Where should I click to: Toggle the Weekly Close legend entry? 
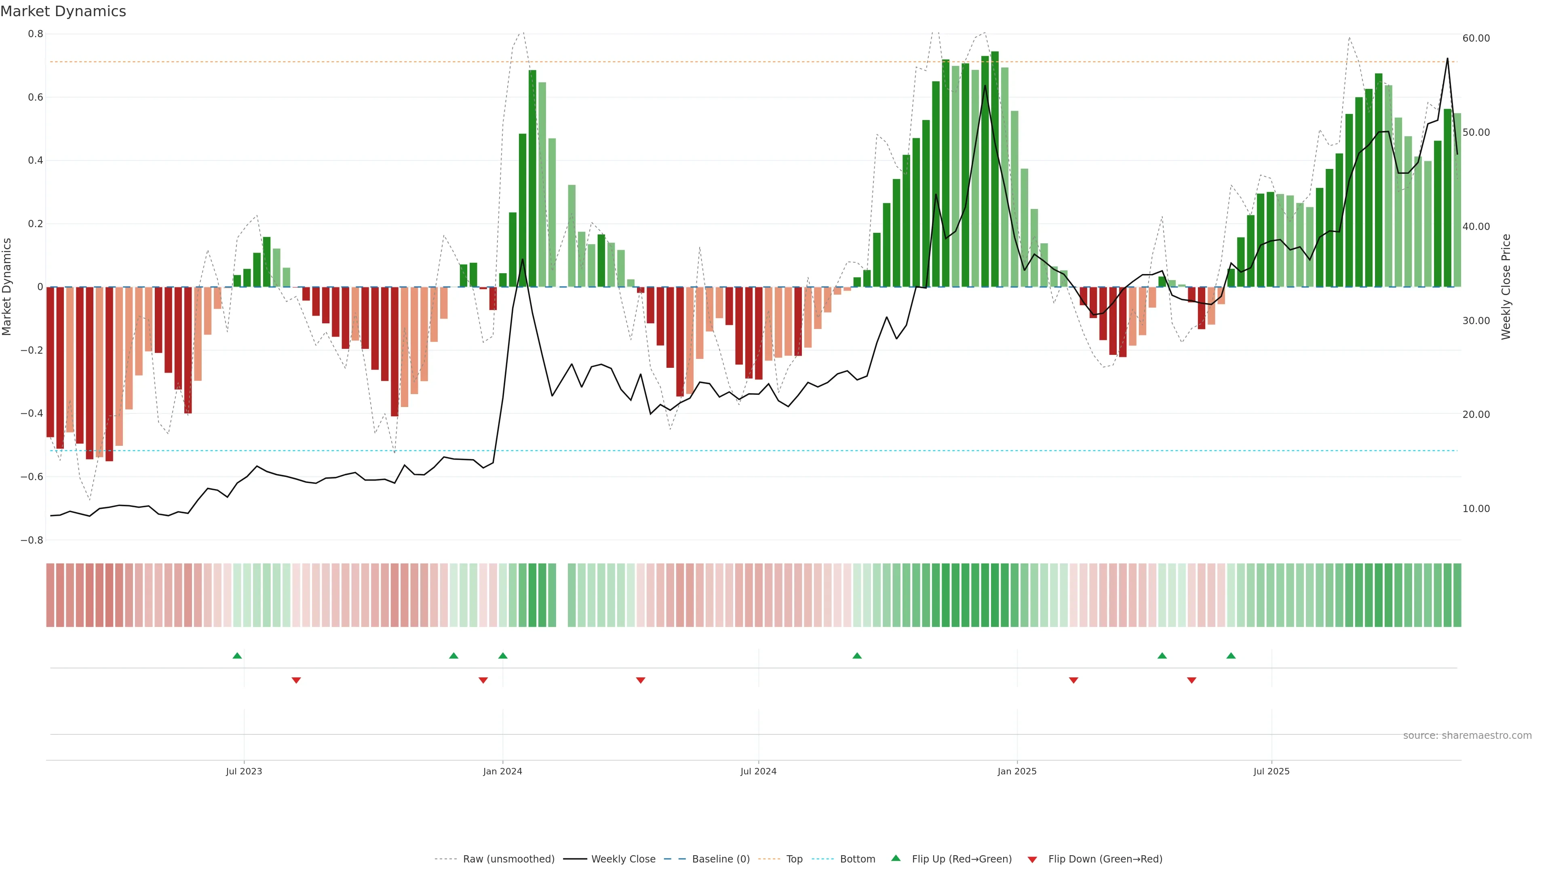click(x=623, y=859)
